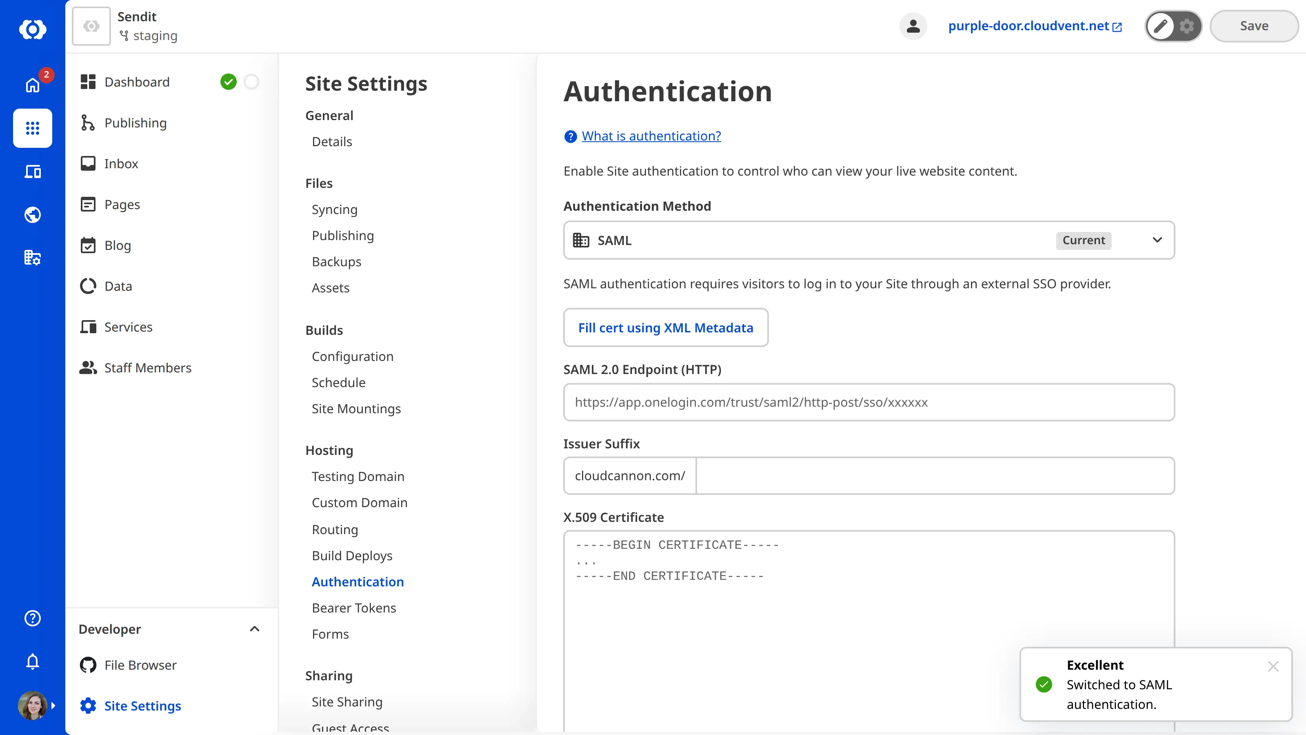
Task: Click the blue help icon beside authentication link
Action: pos(571,136)
